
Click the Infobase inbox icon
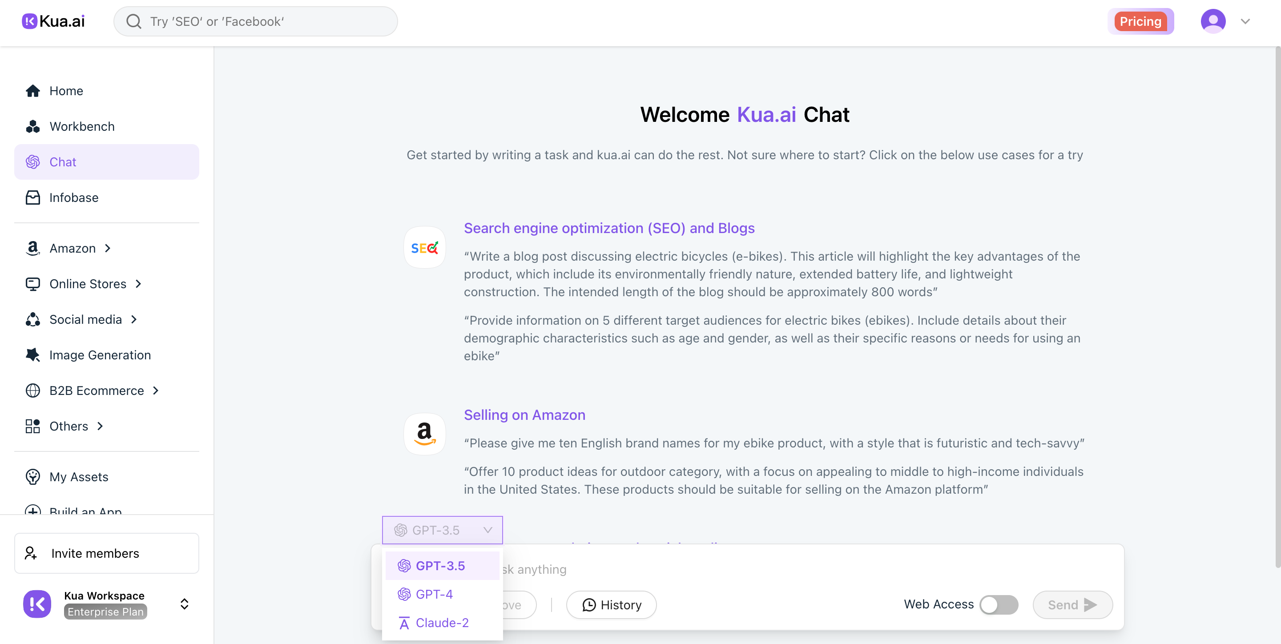pos(33,197)
